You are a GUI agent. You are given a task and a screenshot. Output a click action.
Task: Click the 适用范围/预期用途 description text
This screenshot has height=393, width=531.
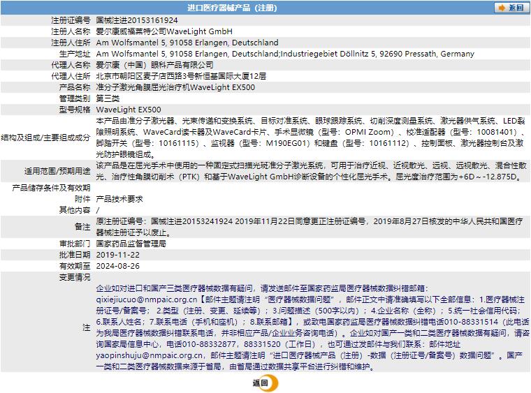tap(311, 171)
